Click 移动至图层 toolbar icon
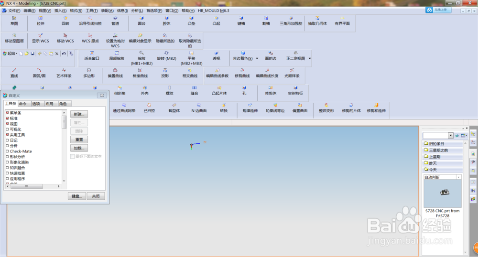This screenshot has height=257, width=478. [x=14, y=36]
